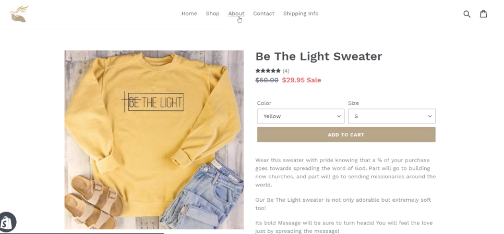Click the five-star rating icons
This screenshot has width=504, height=234.
[268, 71]
